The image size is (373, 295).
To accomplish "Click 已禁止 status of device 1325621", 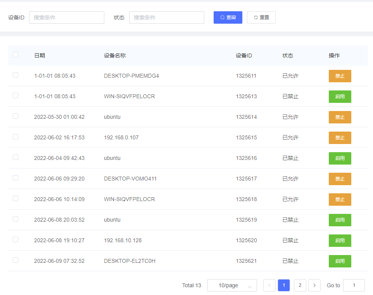I will (x=290, y=261).
